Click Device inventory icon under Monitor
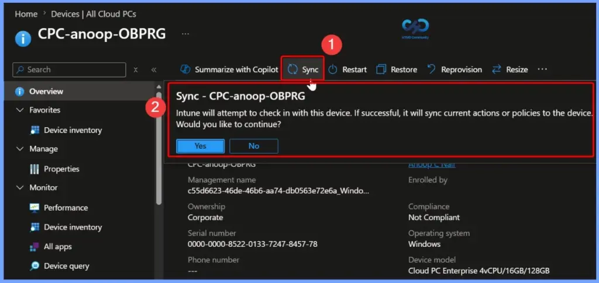This screenshot has height=283, width=599. 35,227
